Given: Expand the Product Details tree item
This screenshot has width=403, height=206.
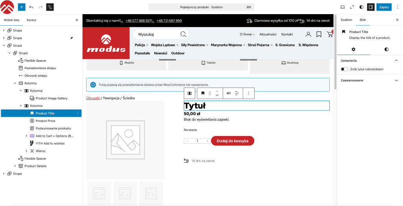Looking at the screenshot, I should (15, 166).
